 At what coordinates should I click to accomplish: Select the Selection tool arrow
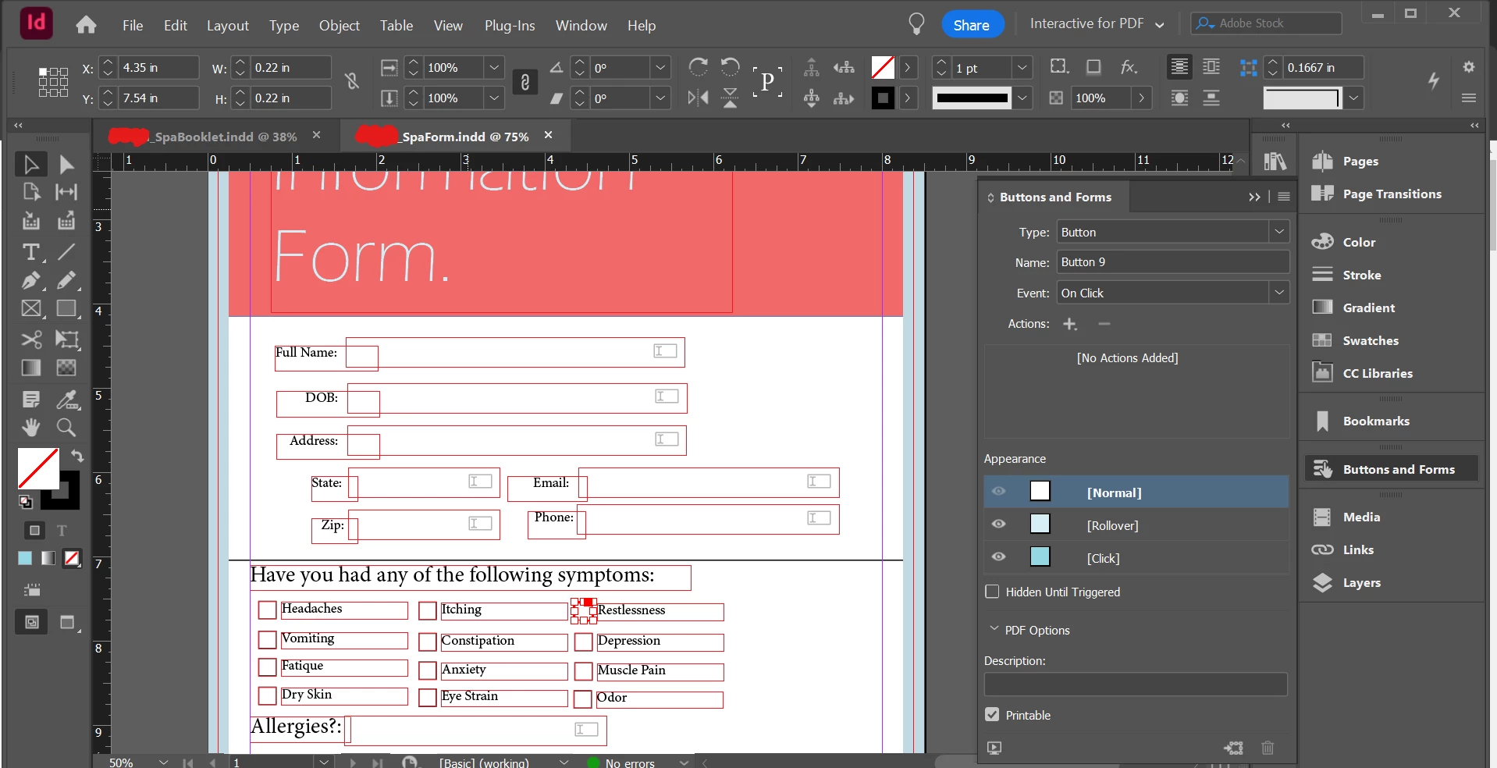point(31,164)
